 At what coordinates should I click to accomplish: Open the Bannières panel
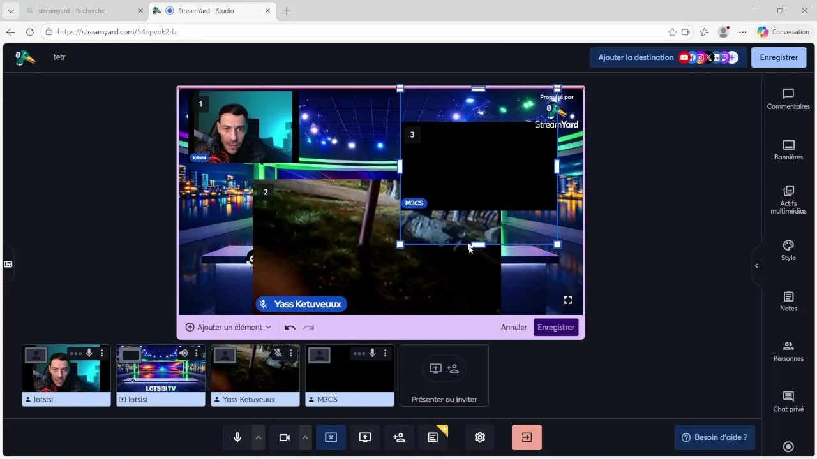pos(788,150)
